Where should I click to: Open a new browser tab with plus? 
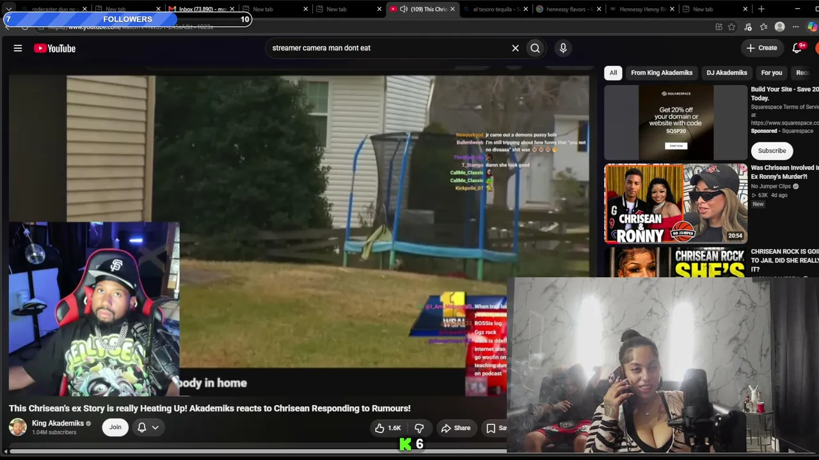(x=761, y=9)
